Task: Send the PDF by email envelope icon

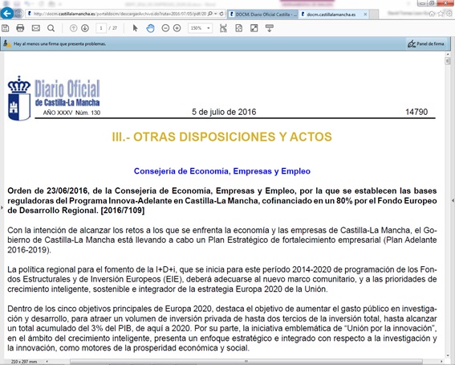Action: [x=35, y=28]
